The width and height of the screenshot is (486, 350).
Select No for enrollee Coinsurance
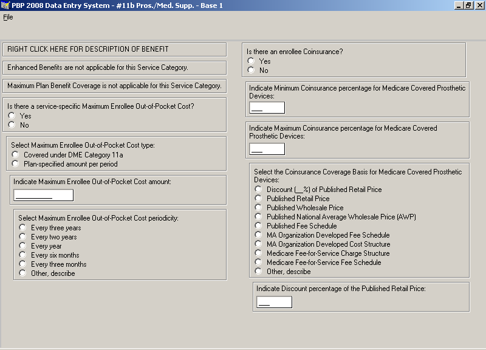click(x=252, y=70)
